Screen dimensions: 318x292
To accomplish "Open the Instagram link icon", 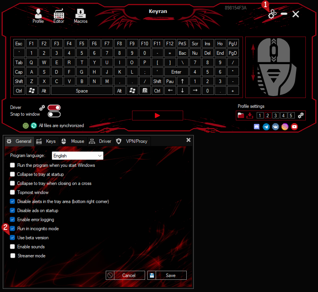I will 285,127.
